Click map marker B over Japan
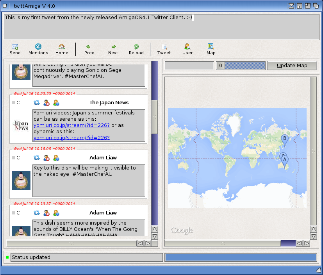Screen dimensions: 323x275 [x=284, y=139]
